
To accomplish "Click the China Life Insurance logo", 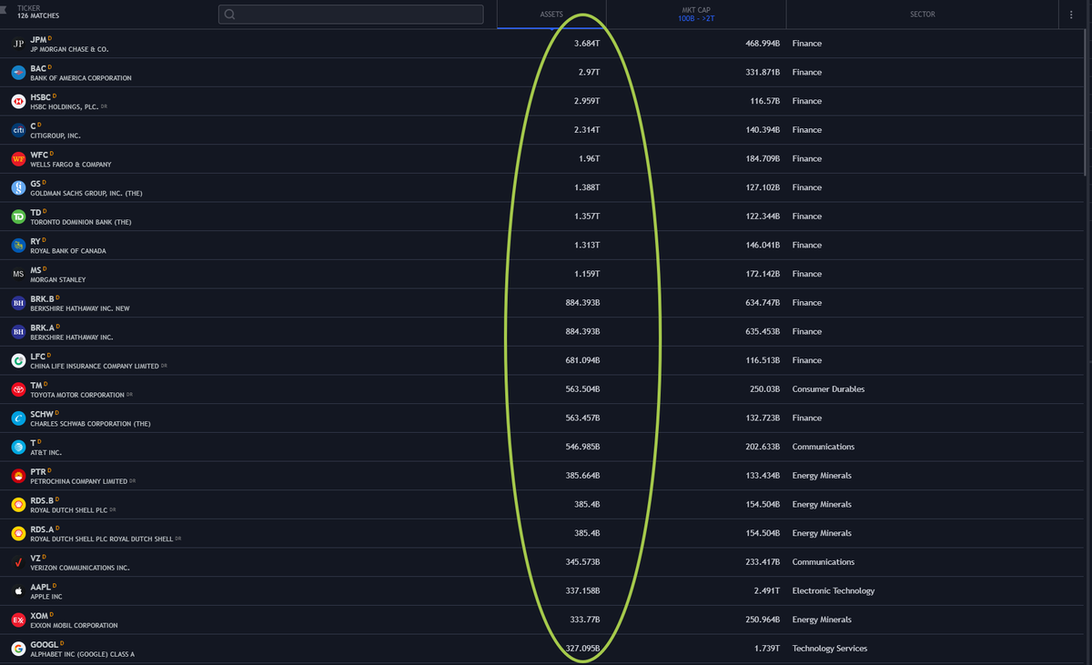I will coord(18,360).
